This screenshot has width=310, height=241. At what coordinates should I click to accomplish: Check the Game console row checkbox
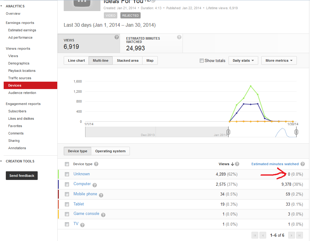coord(67,214)
